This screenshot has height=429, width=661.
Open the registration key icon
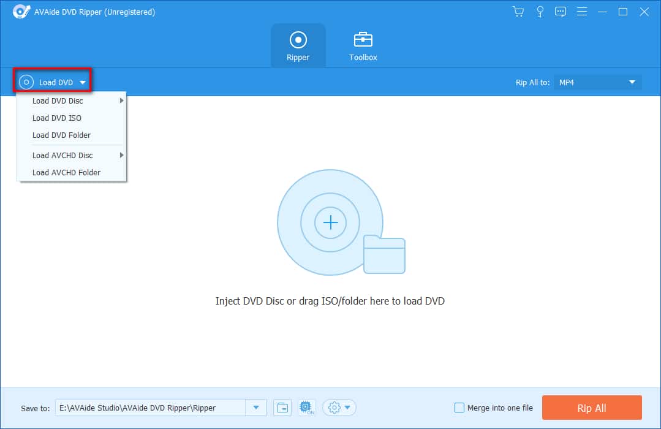pos(540,12)
